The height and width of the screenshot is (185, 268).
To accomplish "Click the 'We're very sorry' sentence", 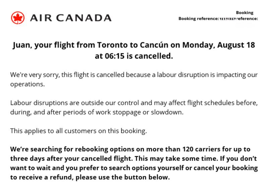I will [x=35, y=74].
